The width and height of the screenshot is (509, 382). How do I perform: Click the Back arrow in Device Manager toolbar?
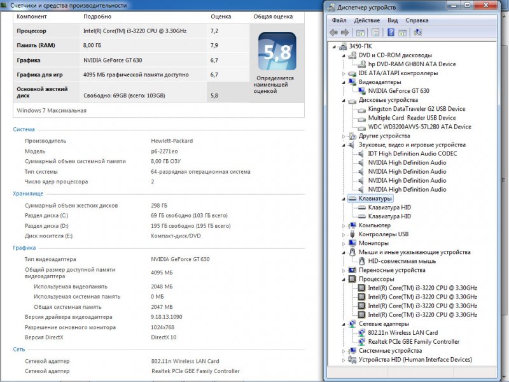(x=333, y=32)
